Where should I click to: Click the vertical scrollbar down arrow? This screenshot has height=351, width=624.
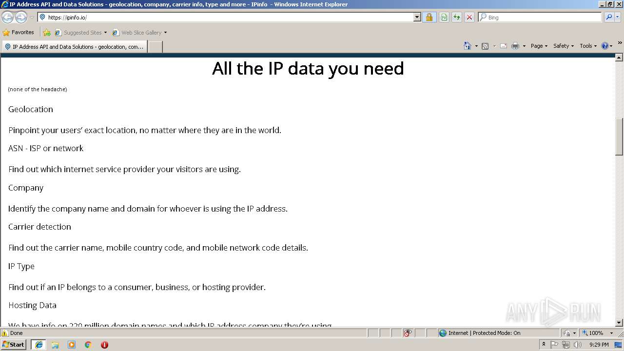click(619, 322)
